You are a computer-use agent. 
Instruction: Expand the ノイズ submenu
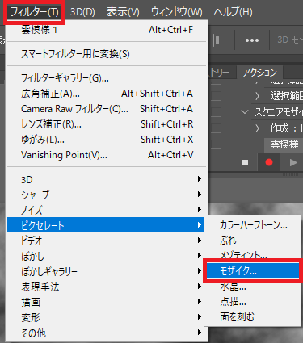[x=107, y=210]
